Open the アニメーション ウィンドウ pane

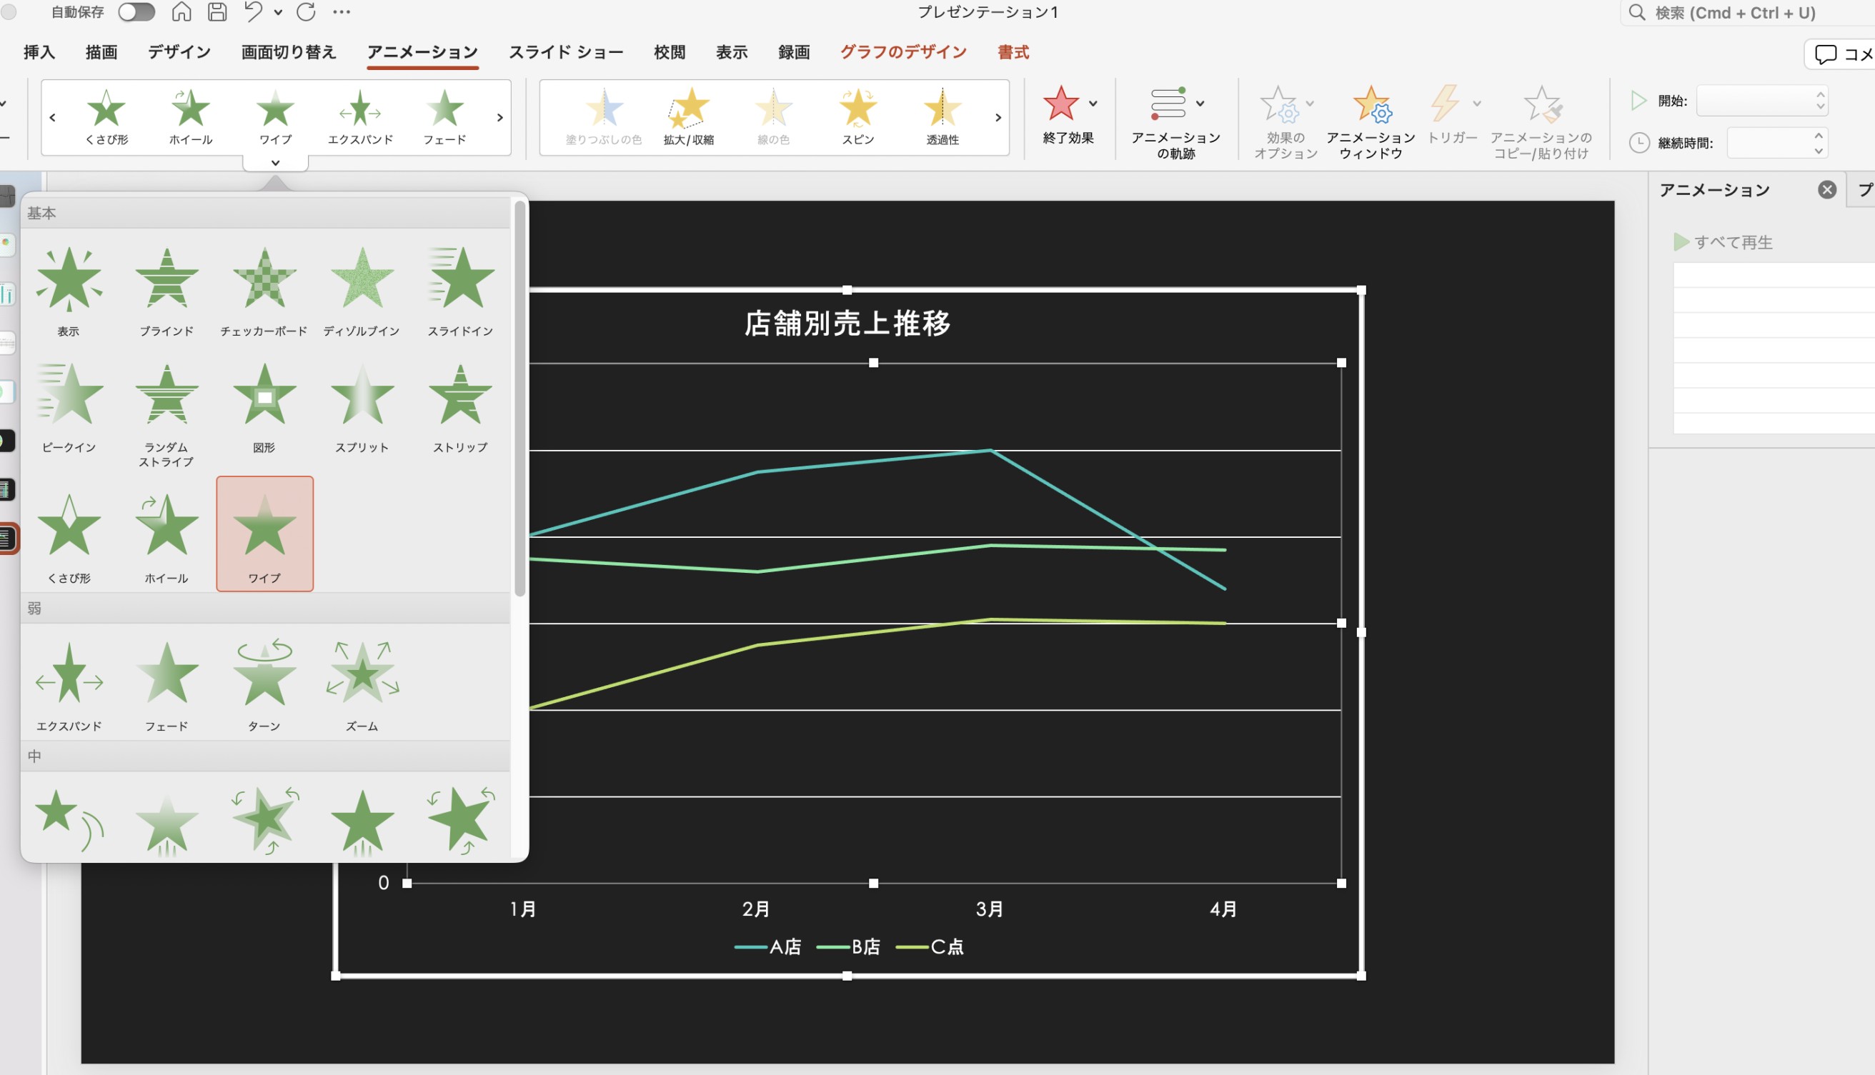[x=1370, y=122]
